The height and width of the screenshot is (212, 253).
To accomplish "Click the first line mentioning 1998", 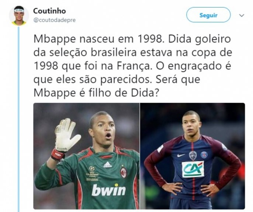I will click(x=132, y=39).
